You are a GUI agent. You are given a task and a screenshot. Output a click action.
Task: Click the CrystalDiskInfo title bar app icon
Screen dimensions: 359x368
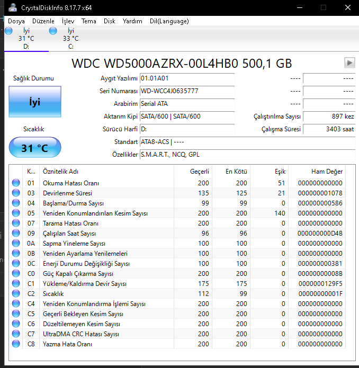pyautogui.click(x=12, y=8)
